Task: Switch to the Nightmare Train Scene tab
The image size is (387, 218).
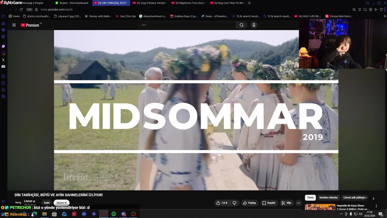Action: [188, 3]
